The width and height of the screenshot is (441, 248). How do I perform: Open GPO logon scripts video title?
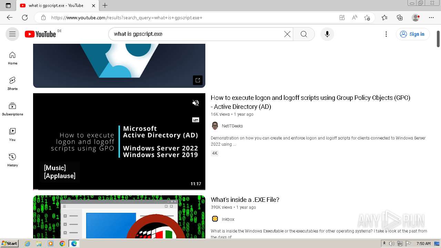click(x=310, y=102)
